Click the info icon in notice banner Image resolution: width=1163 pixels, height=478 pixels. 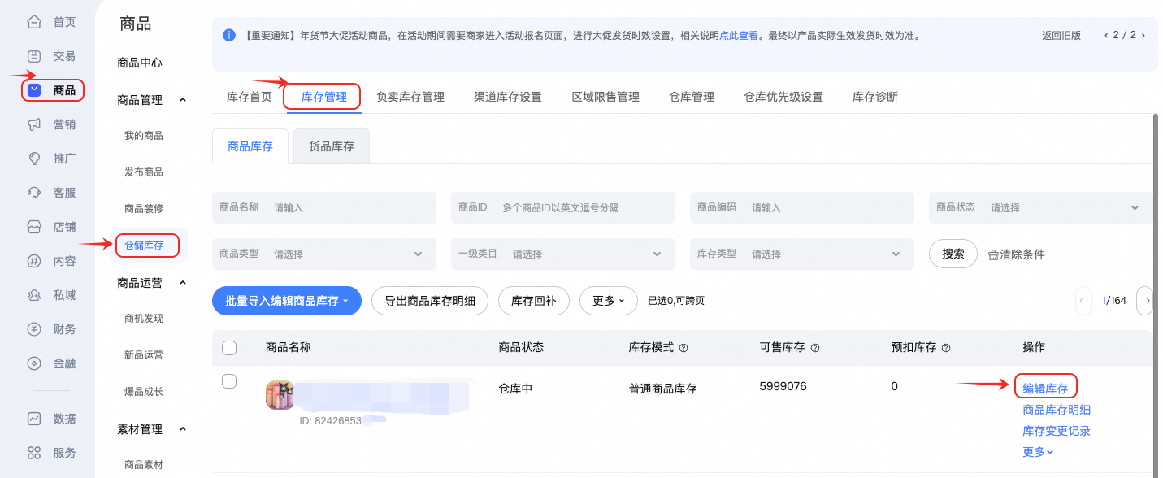tap(229, 36)
